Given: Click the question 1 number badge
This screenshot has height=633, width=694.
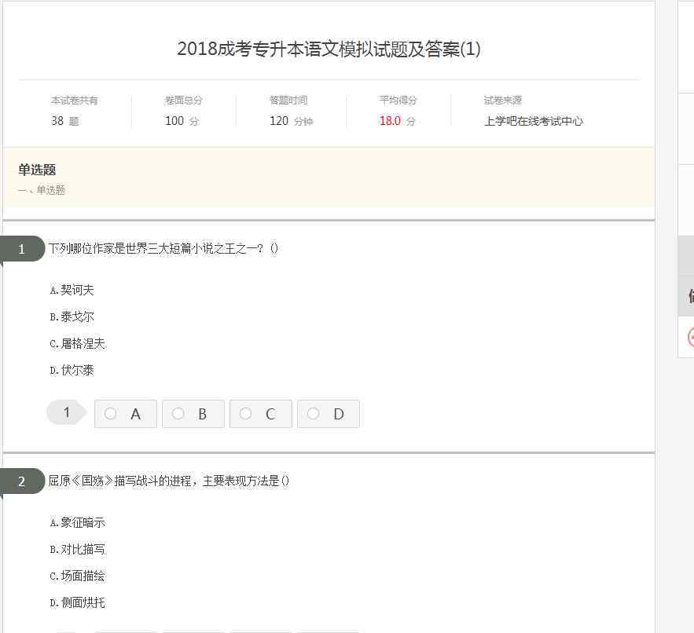Looking at the screenshot, I should (22, 249).
